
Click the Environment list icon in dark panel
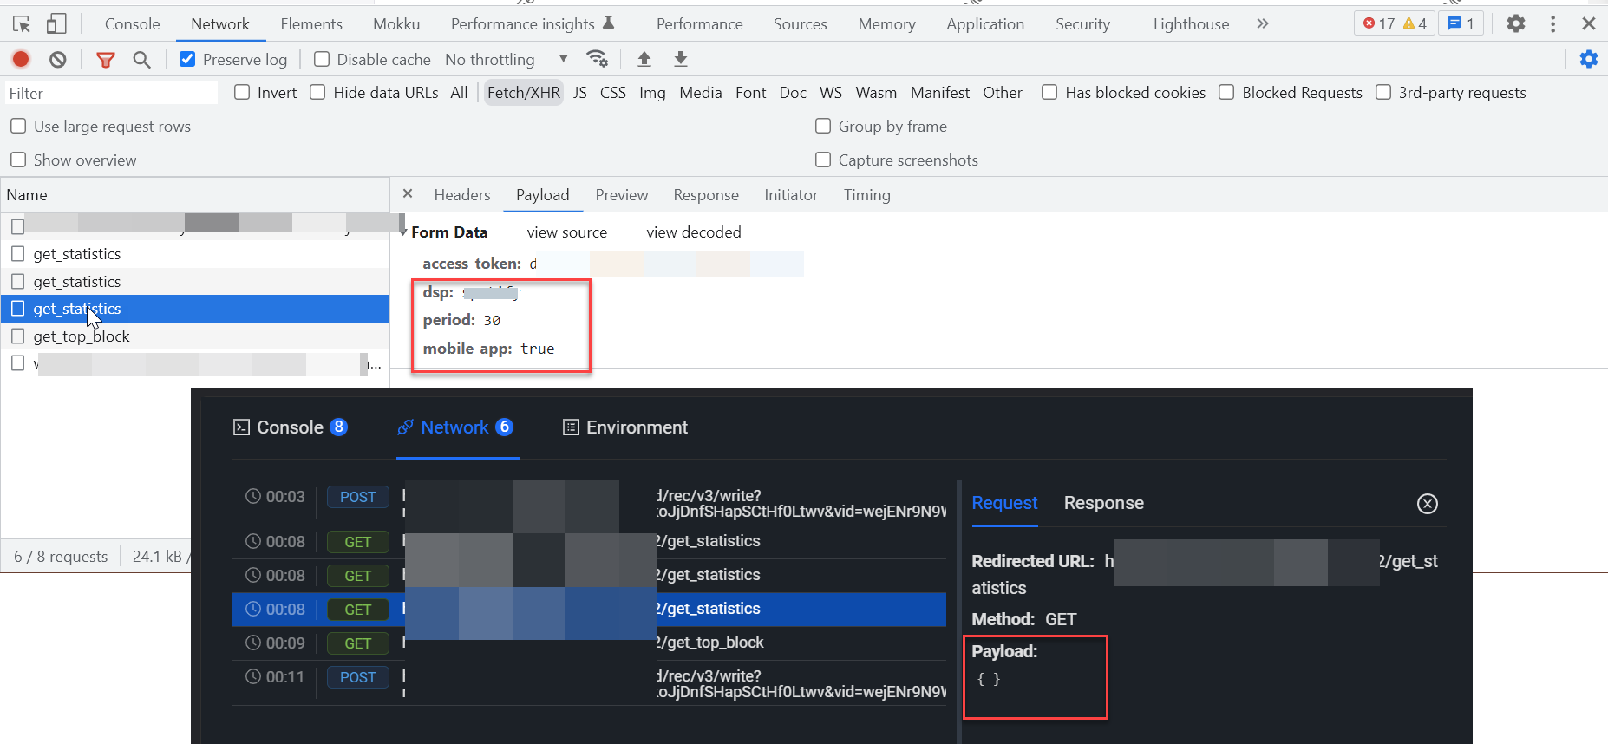point(571,427)
